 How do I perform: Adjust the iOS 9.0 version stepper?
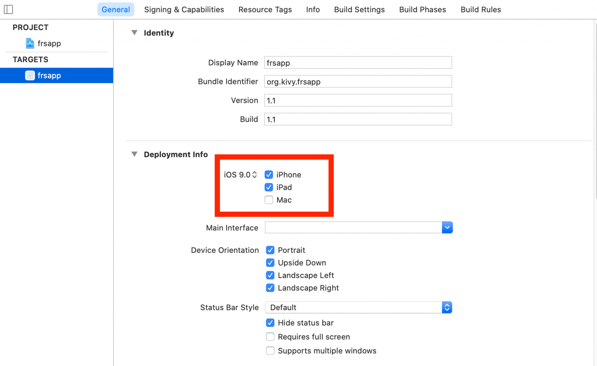point(255,174)
